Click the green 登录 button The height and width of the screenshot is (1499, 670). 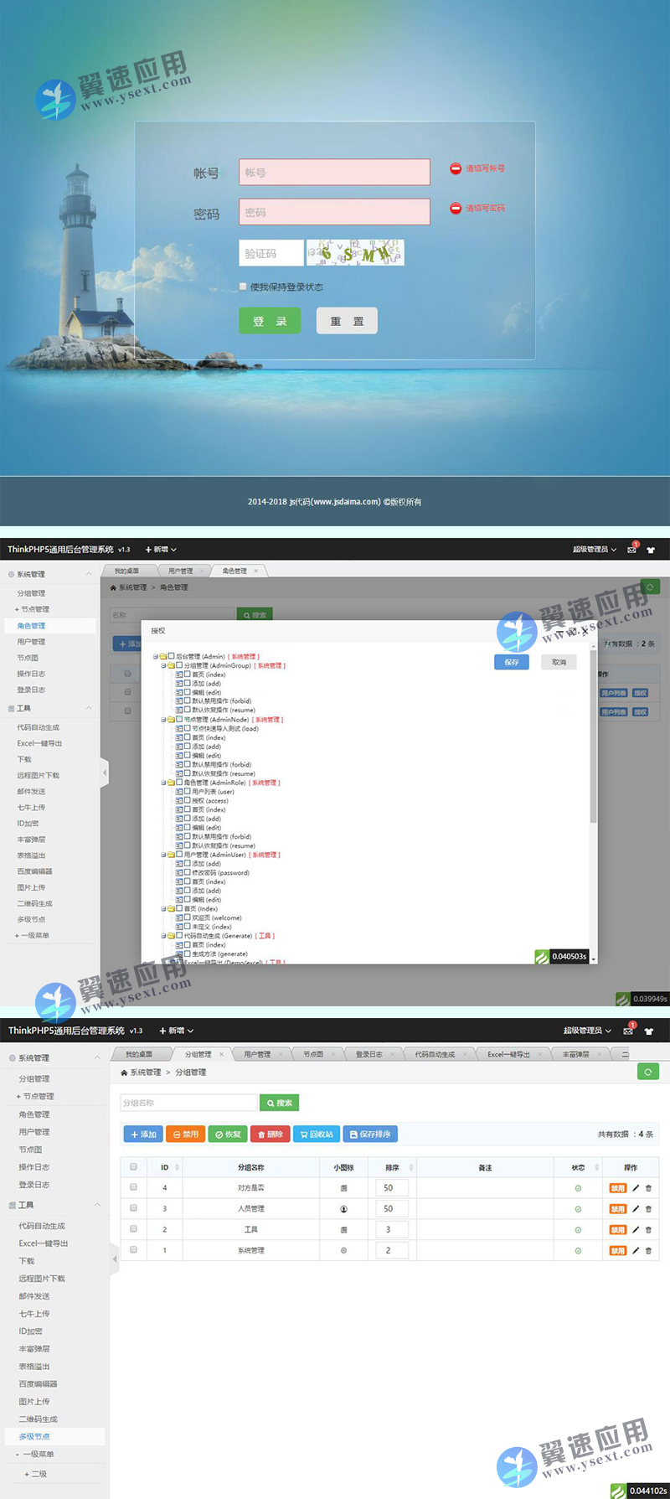270,321
